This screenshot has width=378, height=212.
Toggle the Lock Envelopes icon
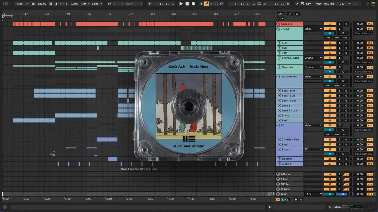[297, 14]
